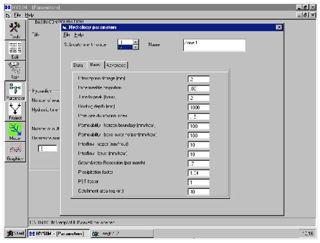This screenshot has height=243, width=320.
Task: Click the Interflow upper value field
Action: point(199,145)
